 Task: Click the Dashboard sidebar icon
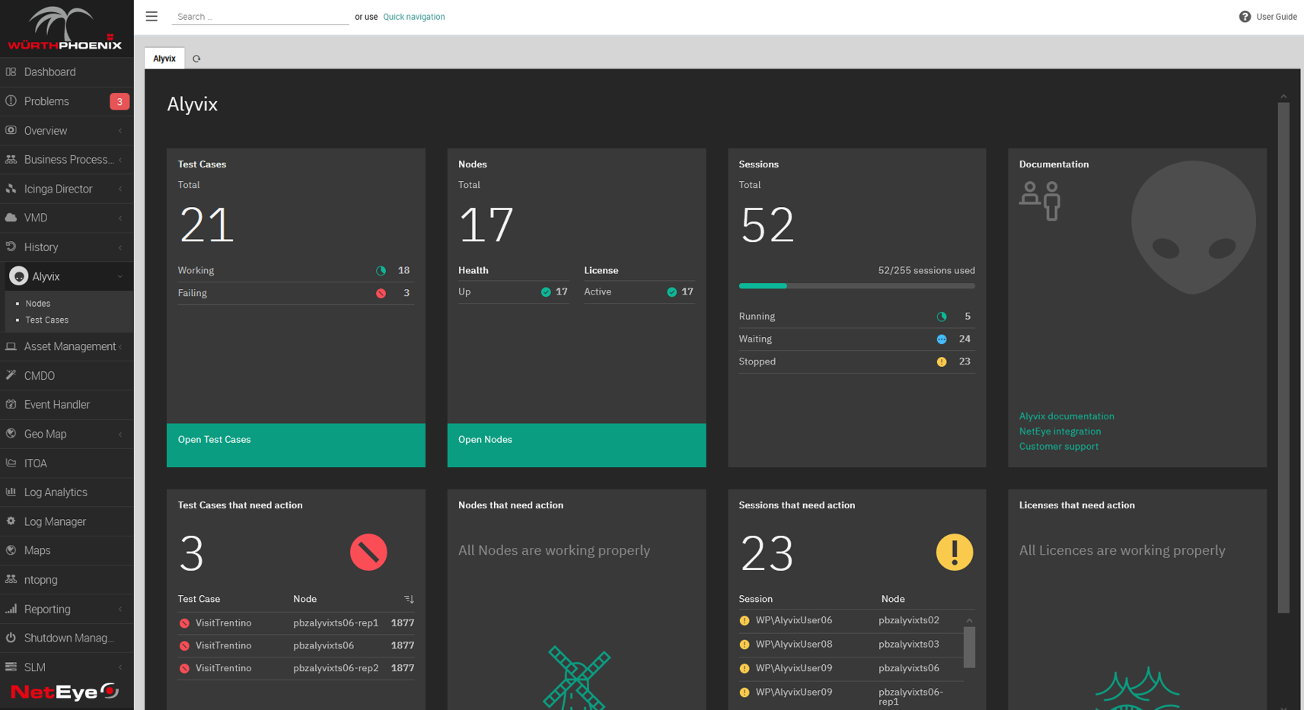coord(11,72)
